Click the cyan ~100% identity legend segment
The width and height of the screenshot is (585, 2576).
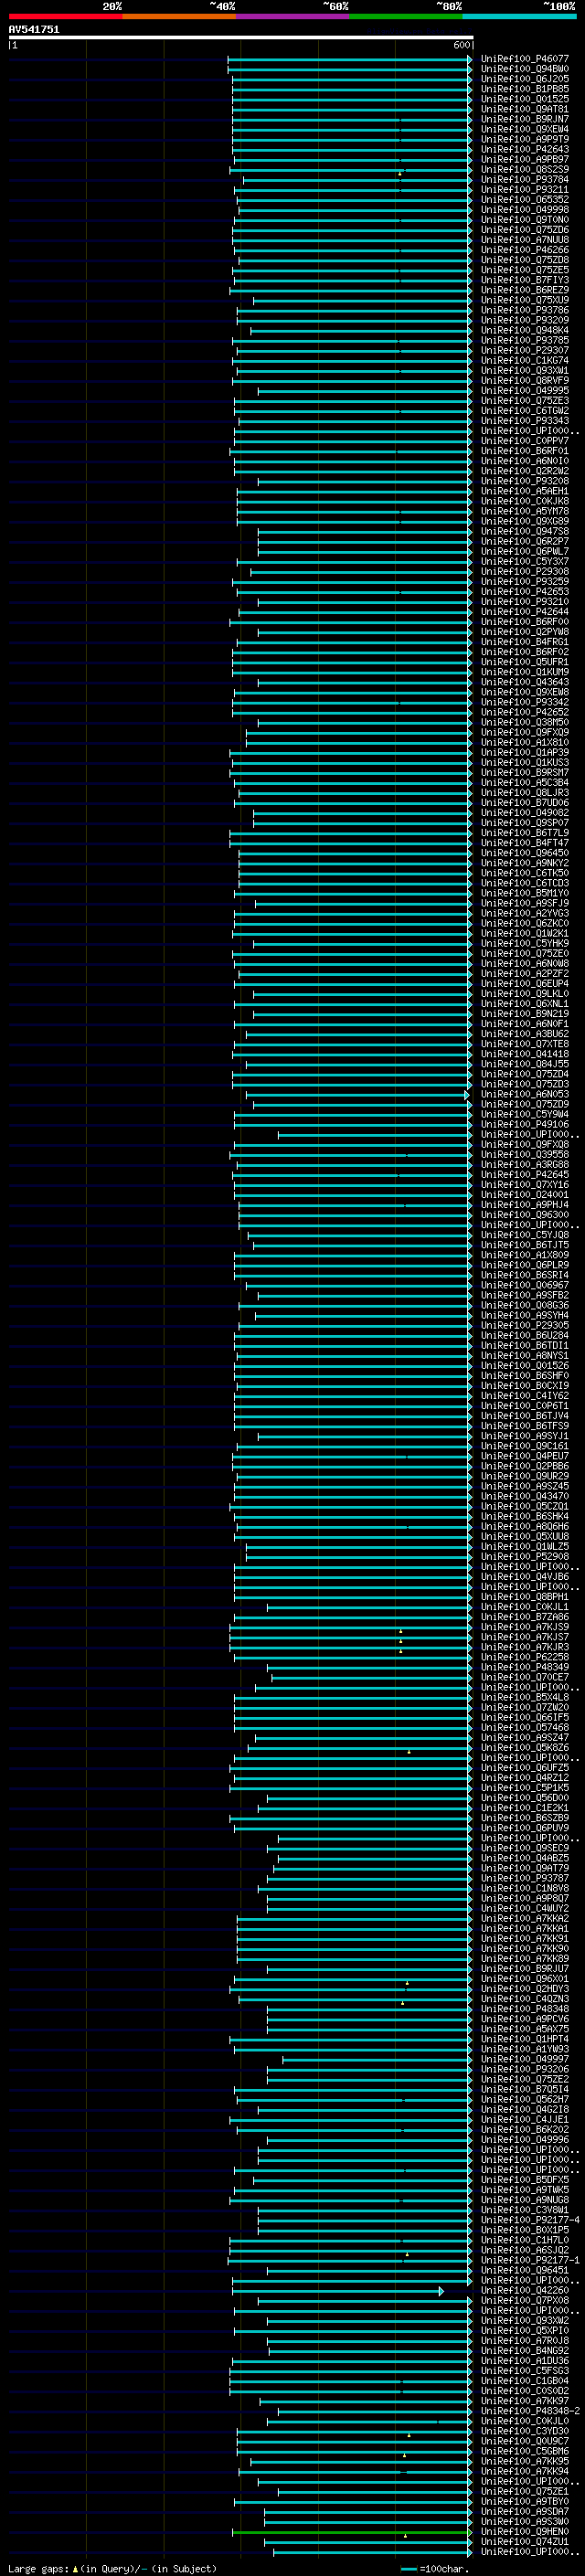pos(519,16)
